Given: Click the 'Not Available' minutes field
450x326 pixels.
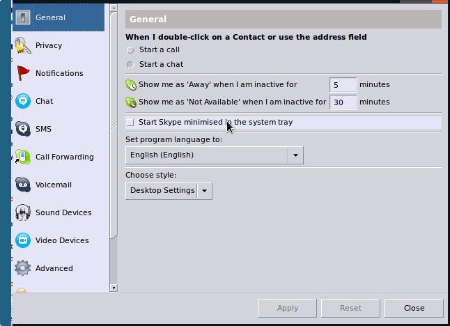Looking at the screenshot, I should point(343,102).
